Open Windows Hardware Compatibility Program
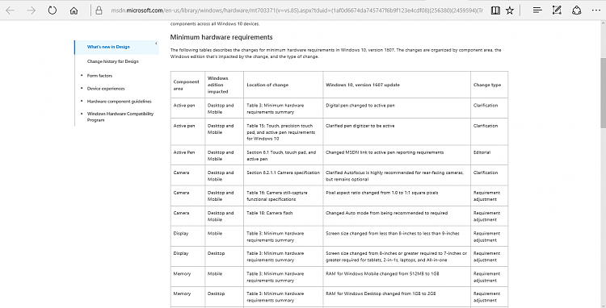This screenshot has height=308, width=606. point(120,117)
